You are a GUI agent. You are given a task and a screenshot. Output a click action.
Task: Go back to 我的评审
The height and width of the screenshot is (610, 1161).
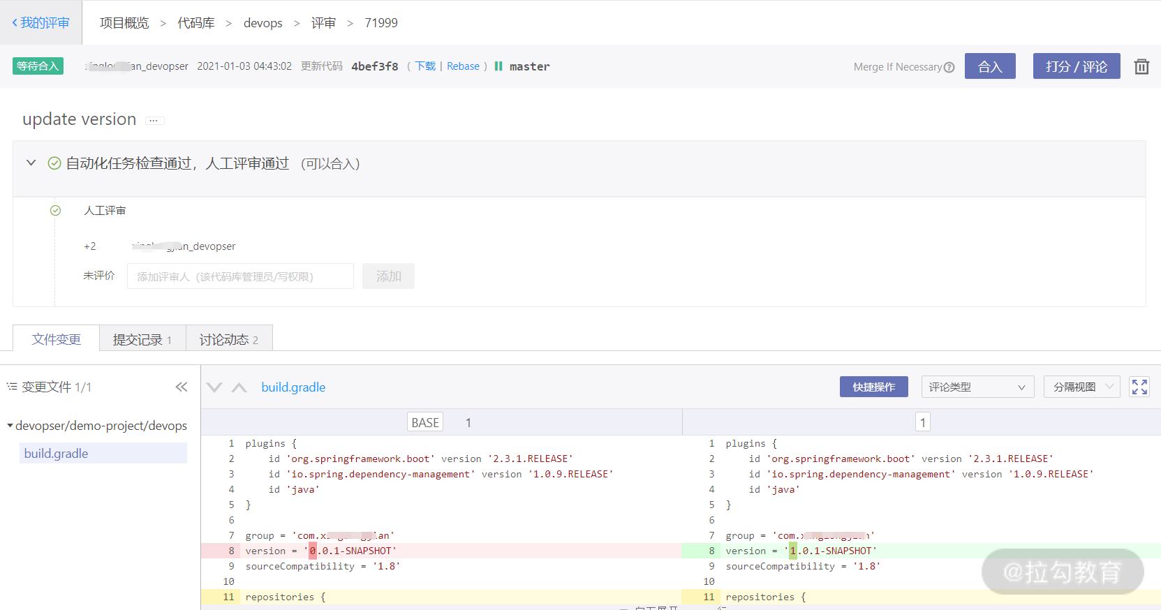click(41, 23)
